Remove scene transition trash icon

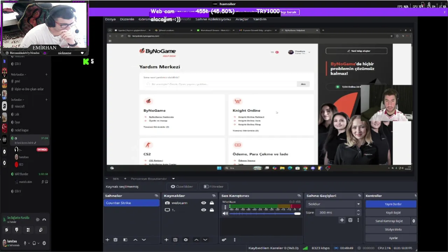coord(350,220)
